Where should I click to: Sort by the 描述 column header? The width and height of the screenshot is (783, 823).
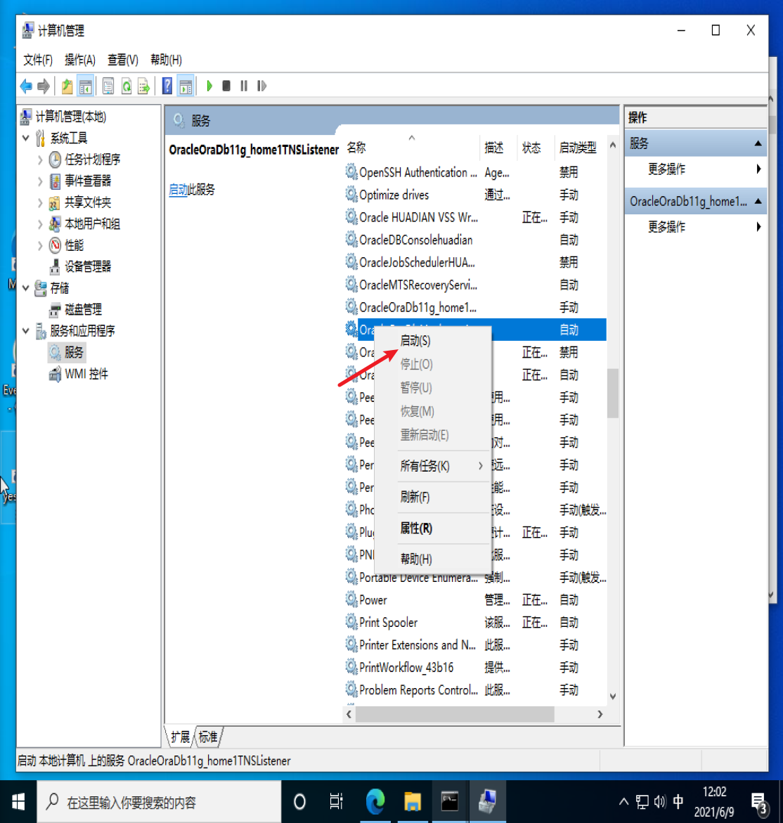pyautogui.click(x=498, y=148)
